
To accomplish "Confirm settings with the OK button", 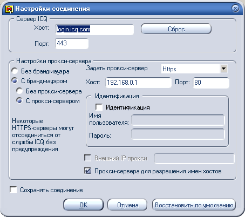I will pyautogui.click(x=84, y=205).
